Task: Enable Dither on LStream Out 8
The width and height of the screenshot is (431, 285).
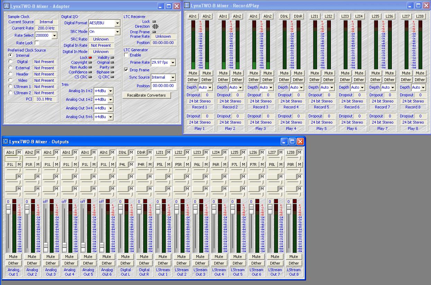Action: point(294,263)
